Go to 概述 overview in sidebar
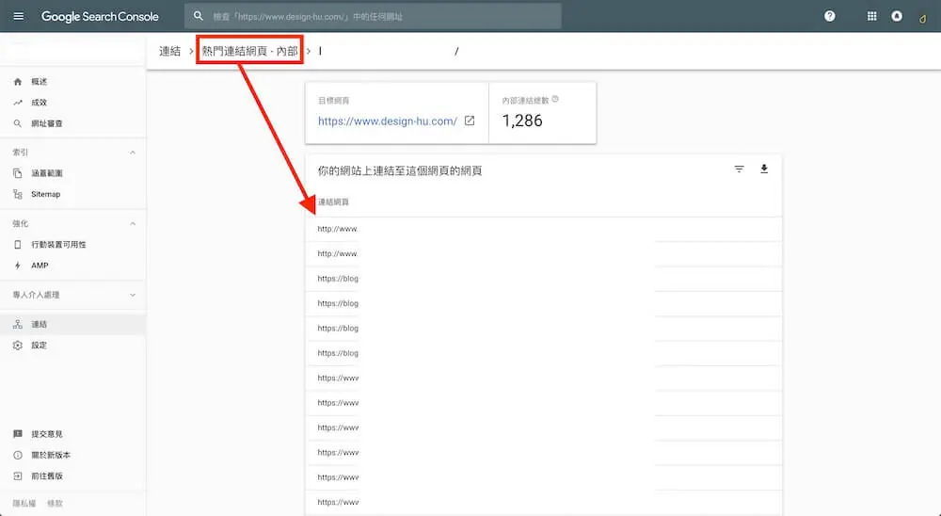This screenshot has width=941, height=516. (39, 82)
